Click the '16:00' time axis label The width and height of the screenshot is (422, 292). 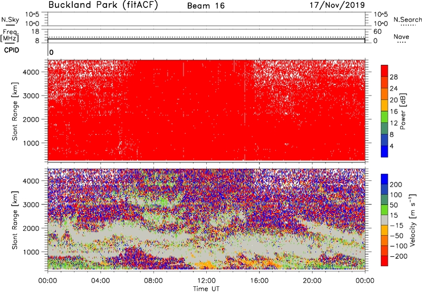(x=259, y=281)
